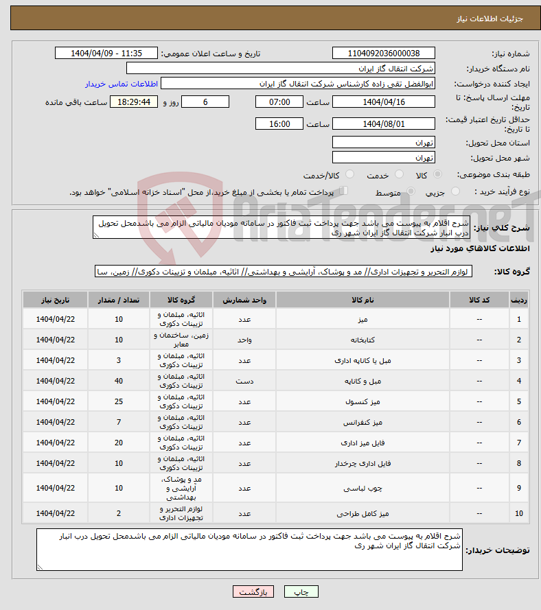Screen dimensions: 541x610
Task: Click the validity time field 16:00
Action: (279, 124)
